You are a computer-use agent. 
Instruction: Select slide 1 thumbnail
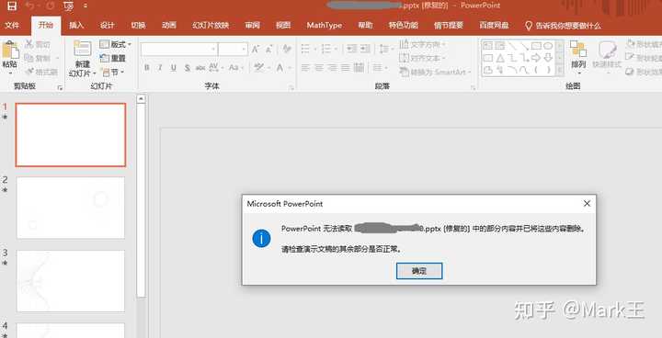[x=71, y=135]
